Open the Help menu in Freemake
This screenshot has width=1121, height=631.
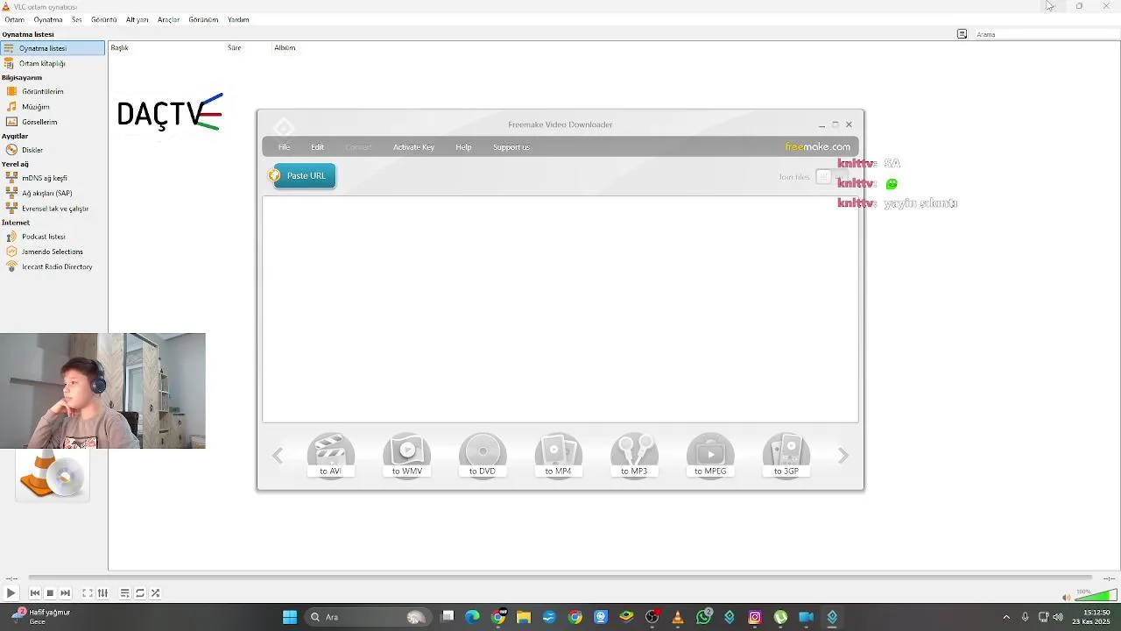click(463, 147)
